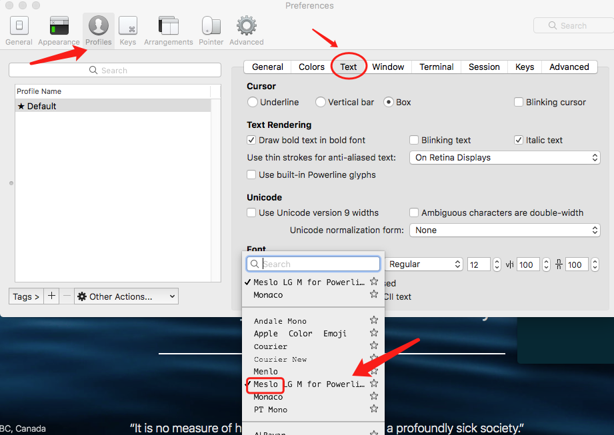Select Box cursor option
Viewport: 614px width, 435px height.
coord(388,102)
